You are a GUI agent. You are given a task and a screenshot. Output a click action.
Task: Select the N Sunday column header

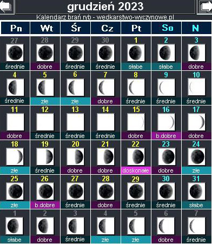[x=196, y=28]
